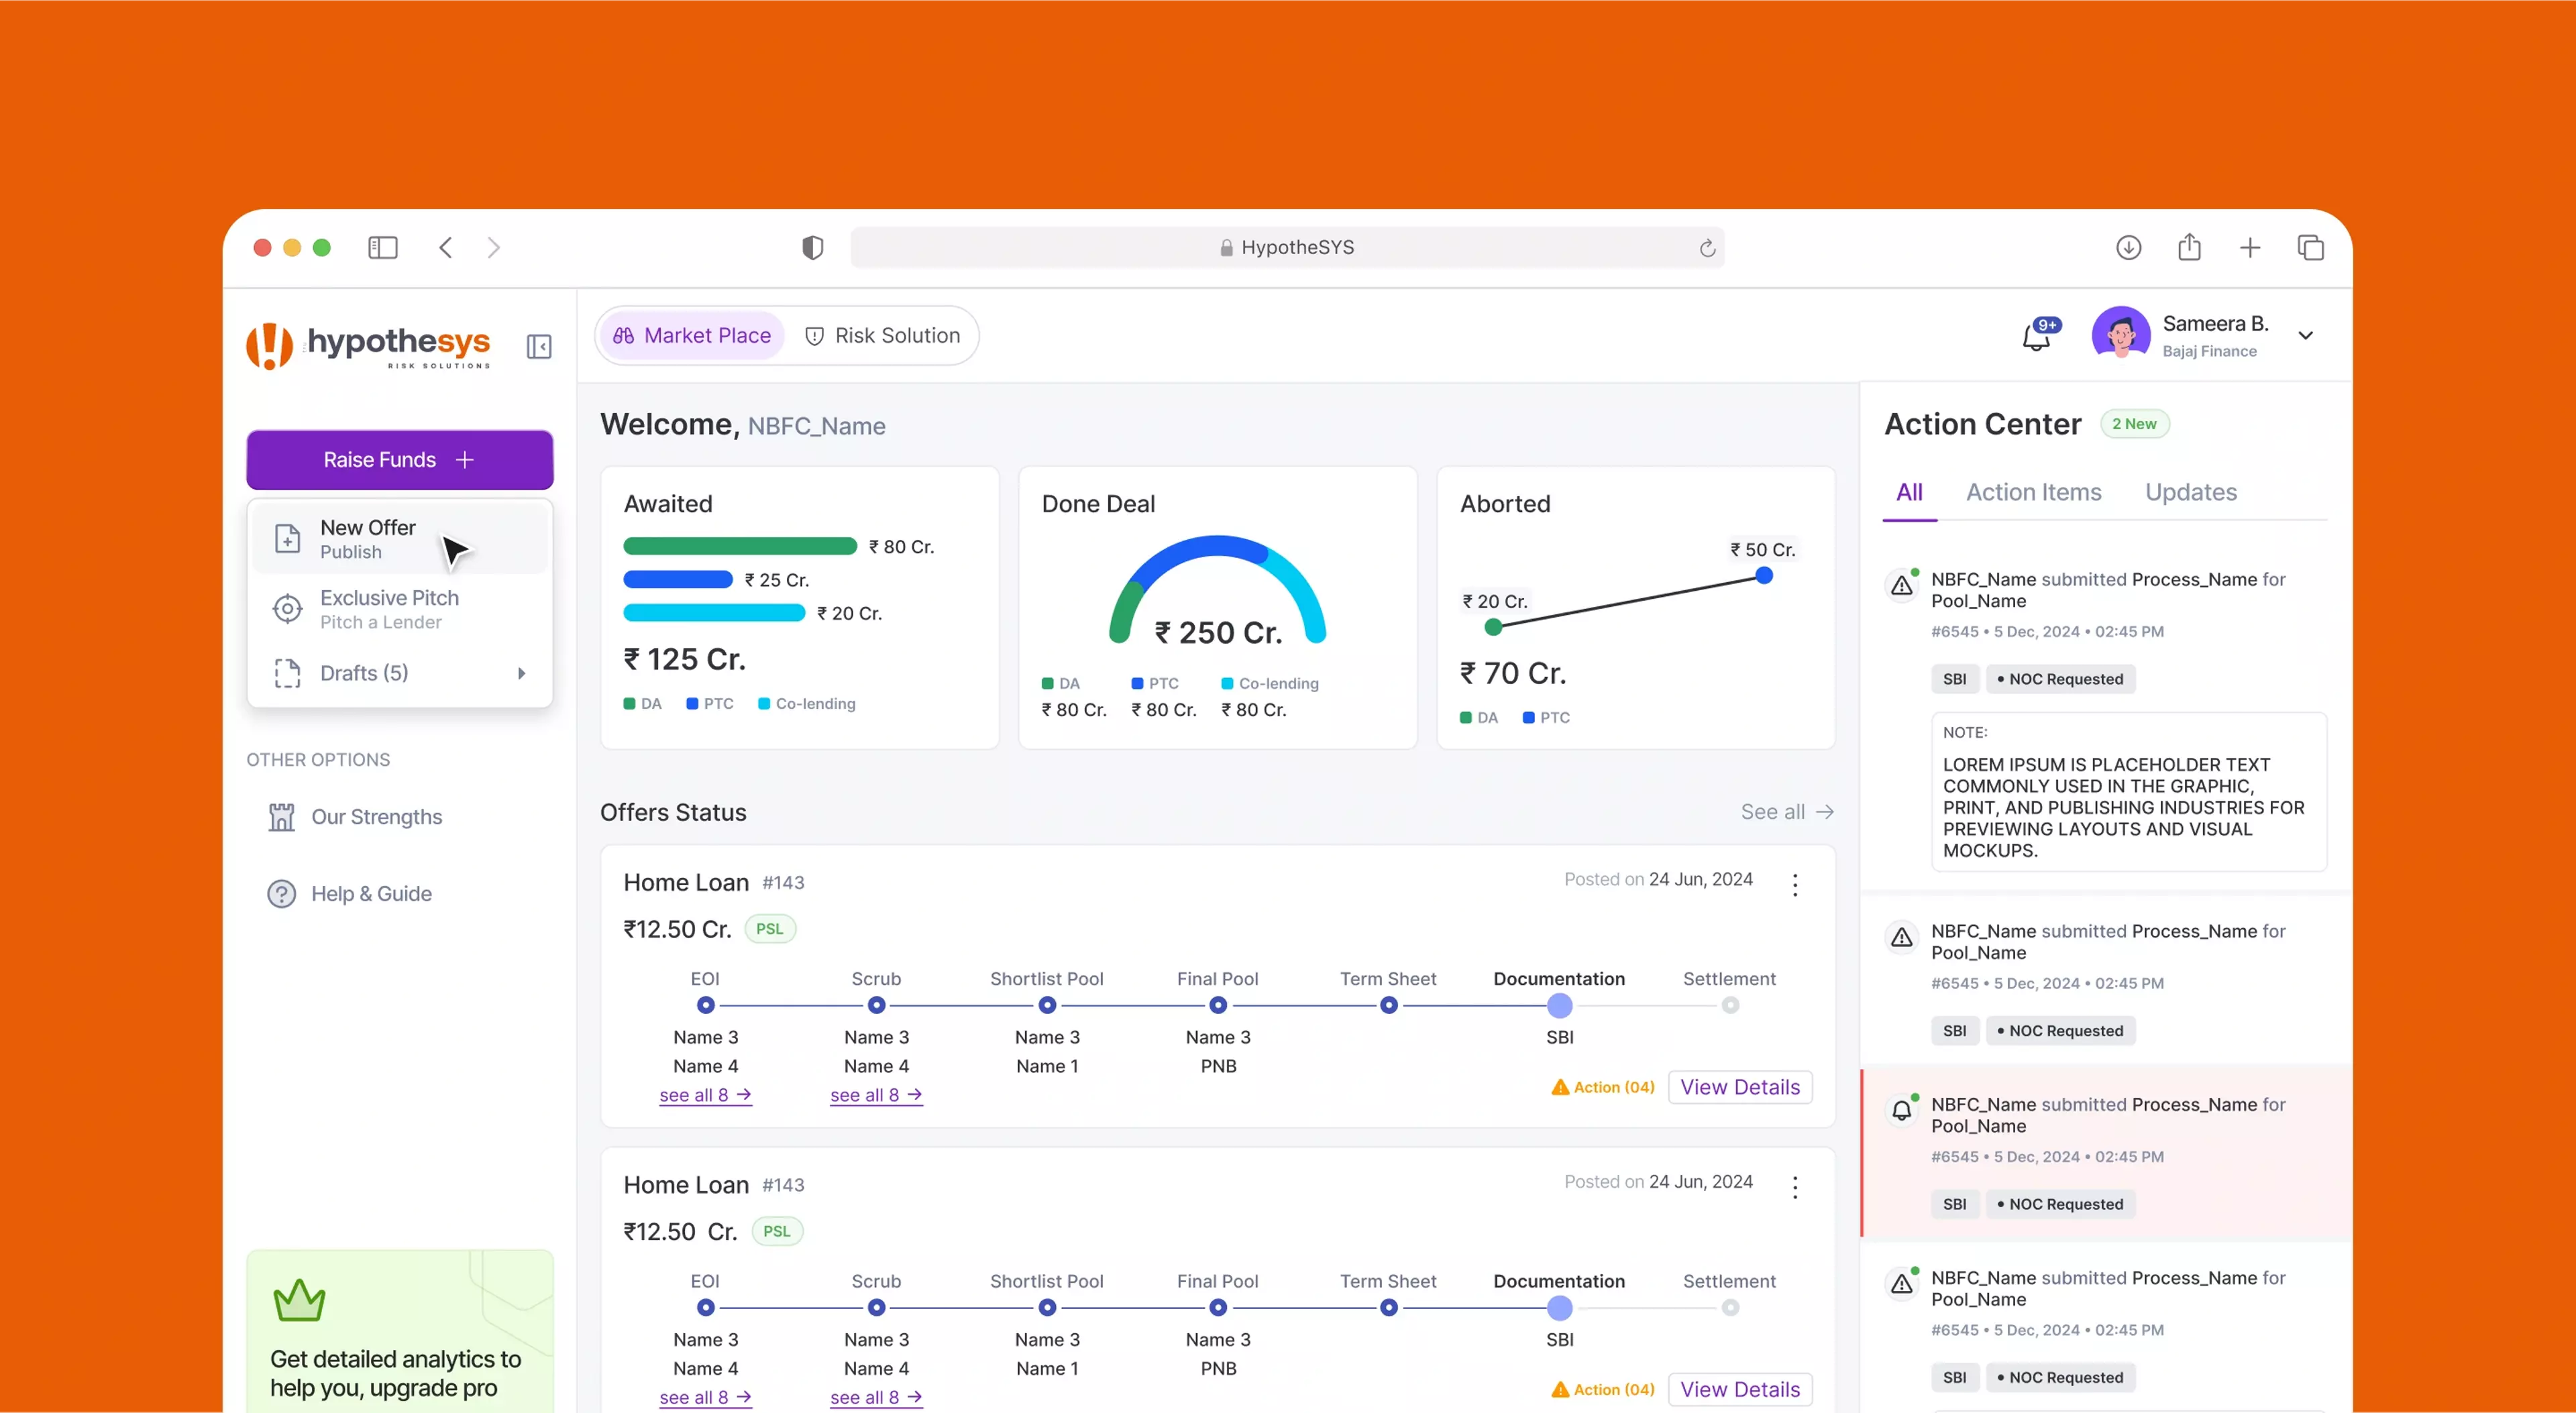Switch to Market Place tab

692,336
